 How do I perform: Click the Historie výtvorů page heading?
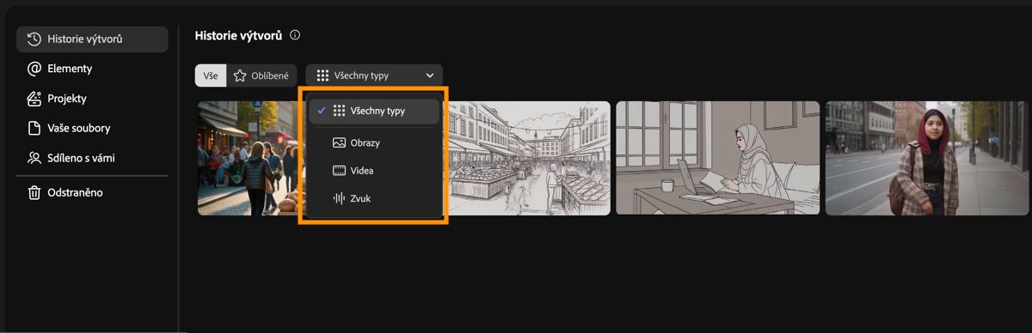239,35
